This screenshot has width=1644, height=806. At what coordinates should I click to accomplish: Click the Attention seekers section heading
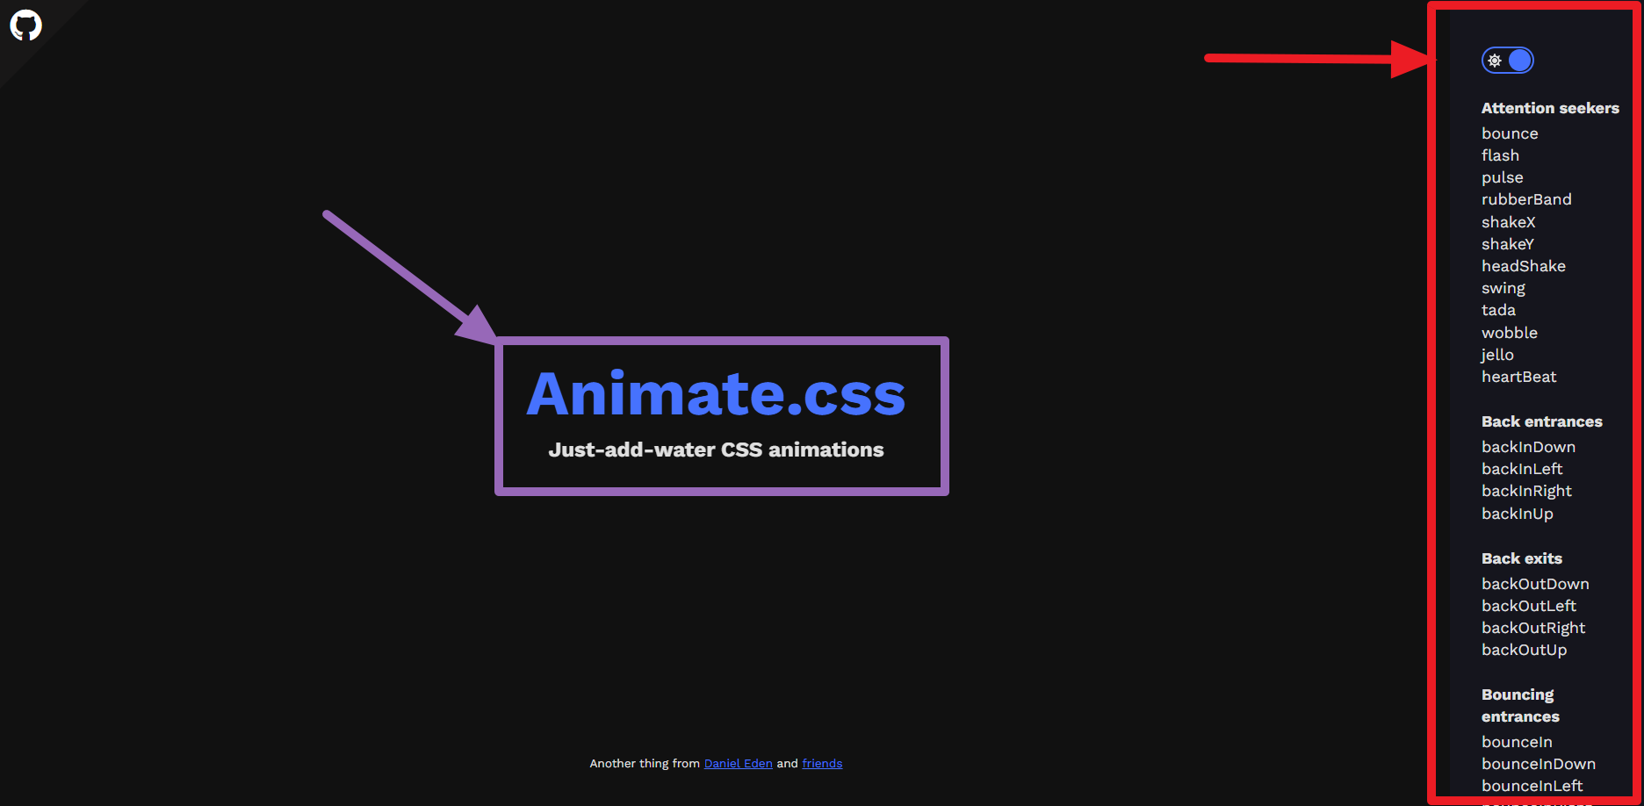1550,108
